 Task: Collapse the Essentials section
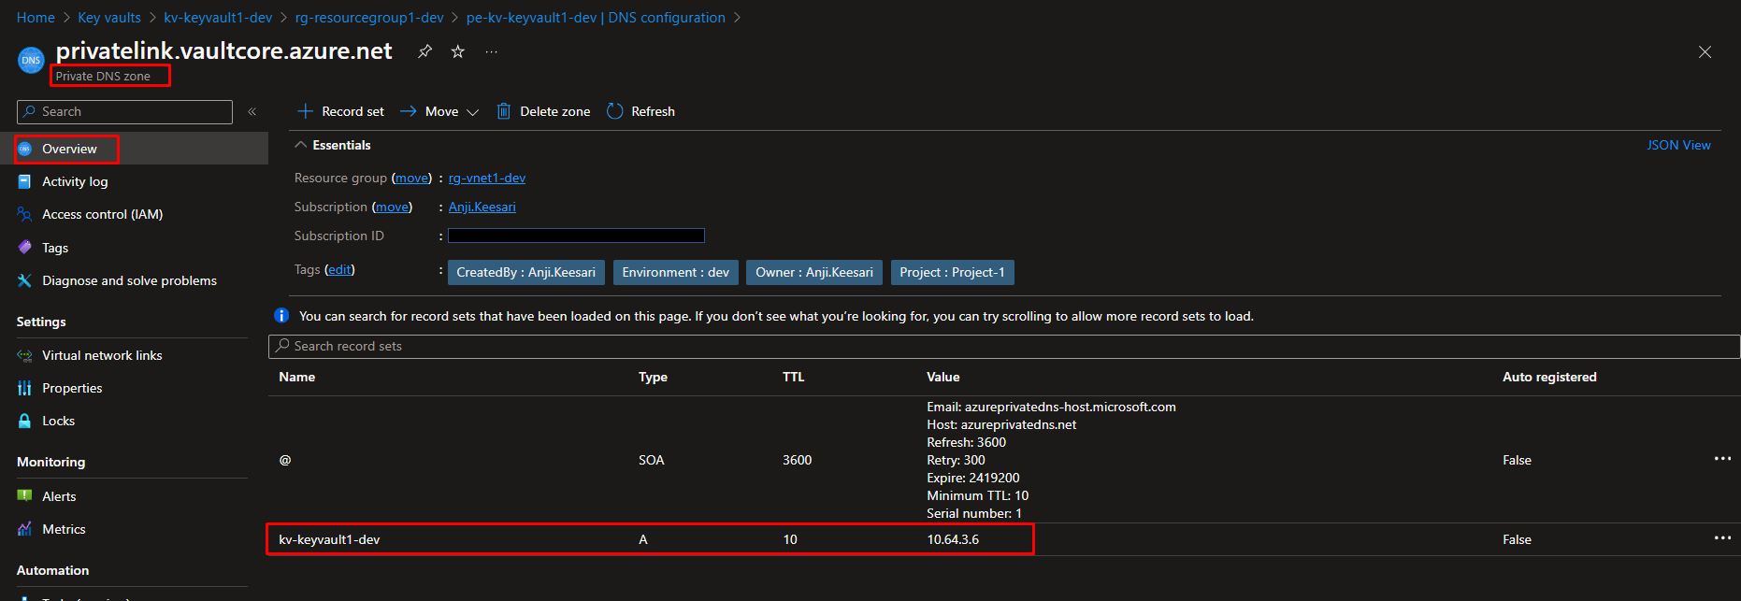tap(301, 145)
